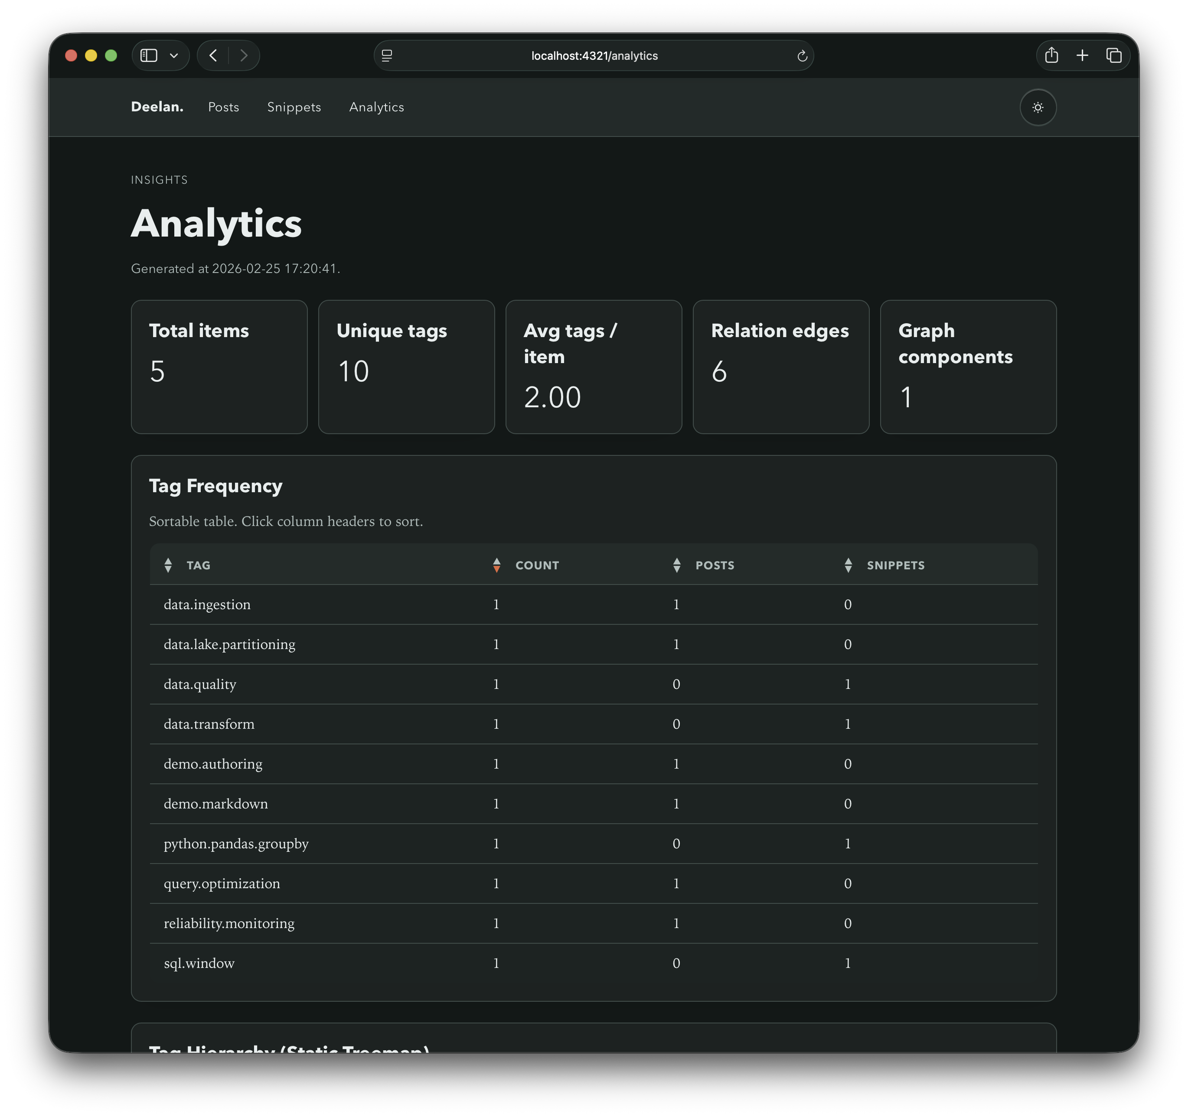This screenshot has height=1117, width=1188.
Task: Sort the table by the Count column
Action: pos(536,565)
